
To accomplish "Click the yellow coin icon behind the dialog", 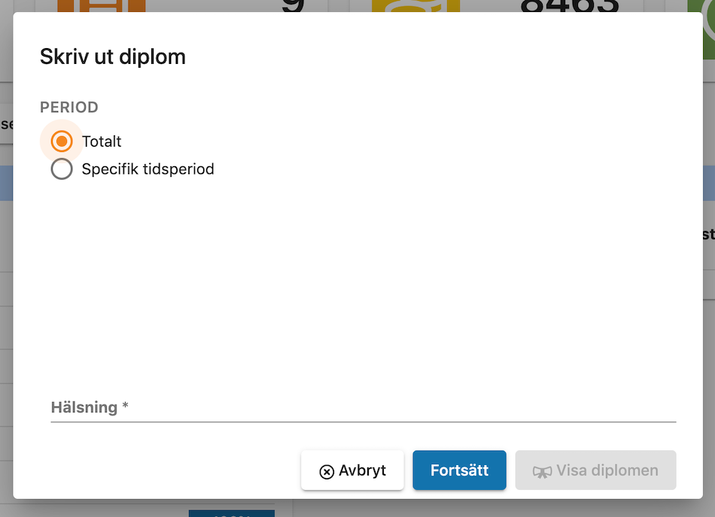I will coord(415,6).
